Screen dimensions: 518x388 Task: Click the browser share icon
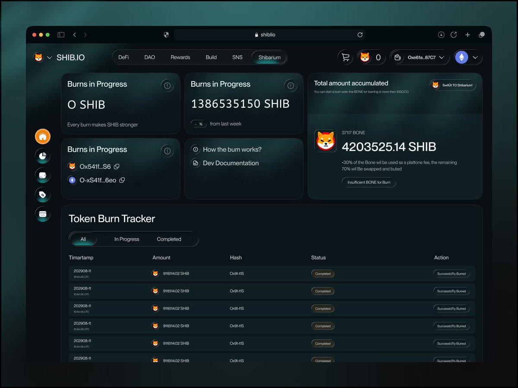454,34
